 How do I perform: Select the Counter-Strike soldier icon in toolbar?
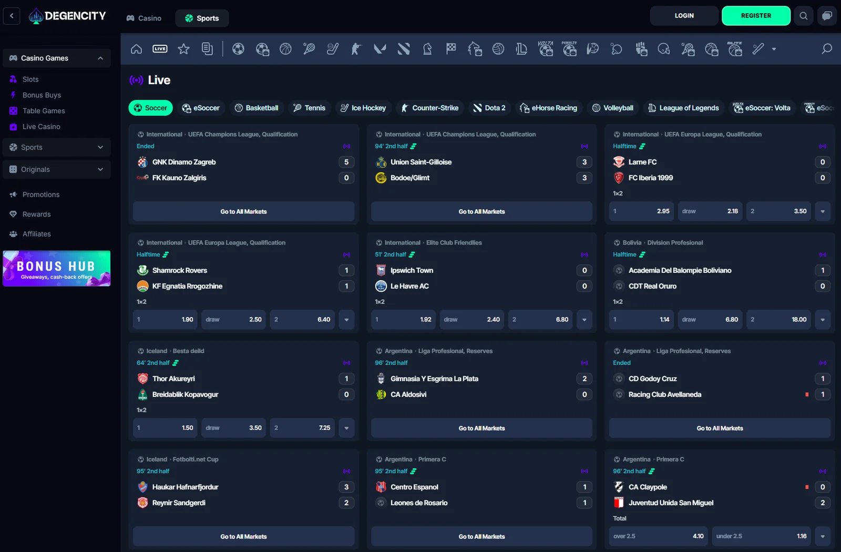tap(356, 49)
